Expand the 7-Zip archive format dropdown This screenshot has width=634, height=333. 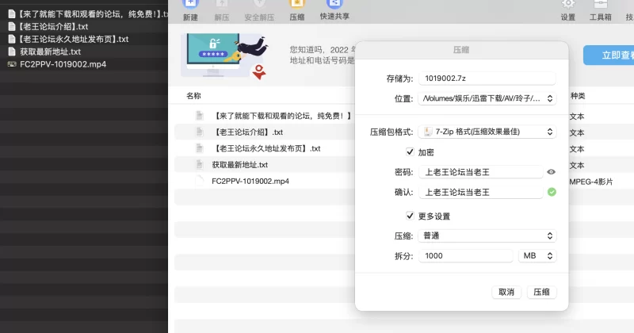click(487, 132)
